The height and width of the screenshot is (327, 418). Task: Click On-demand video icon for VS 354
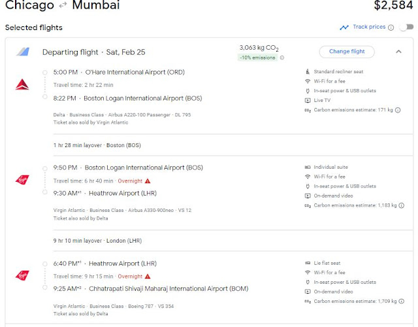coord(308,292)
